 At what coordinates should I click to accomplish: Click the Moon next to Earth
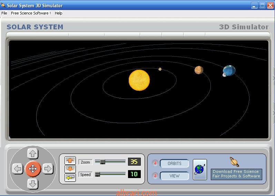point(224,75)
